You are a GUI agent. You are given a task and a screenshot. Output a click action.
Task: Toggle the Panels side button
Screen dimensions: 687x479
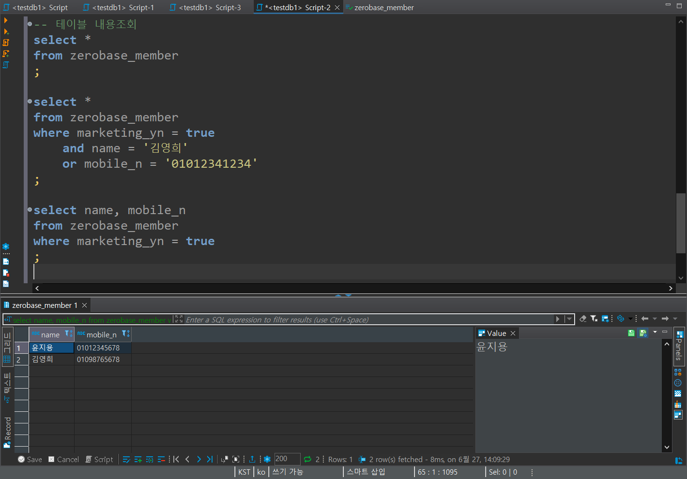click(x=679, y=346)
